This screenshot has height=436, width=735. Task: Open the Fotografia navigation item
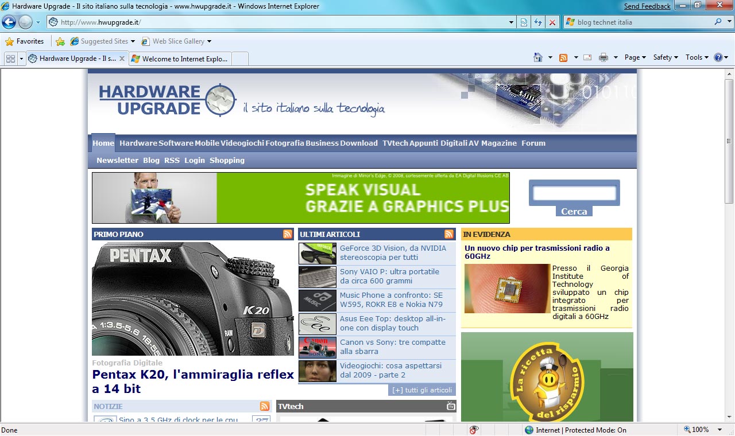coord(285,143)
